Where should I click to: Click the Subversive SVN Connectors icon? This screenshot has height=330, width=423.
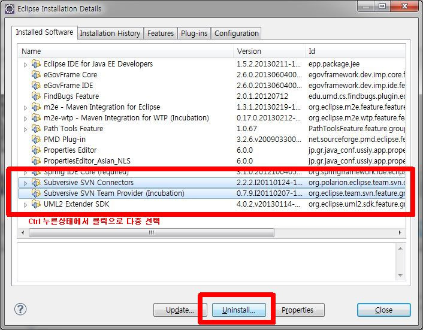36,183
